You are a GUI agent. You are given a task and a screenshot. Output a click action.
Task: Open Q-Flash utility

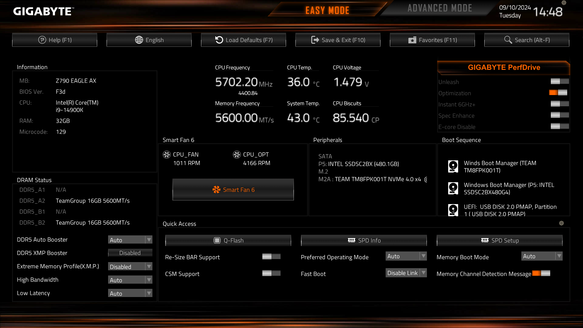pos(228,241)
